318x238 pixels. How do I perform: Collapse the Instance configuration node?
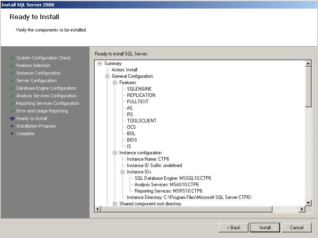(x=115, y=153)
